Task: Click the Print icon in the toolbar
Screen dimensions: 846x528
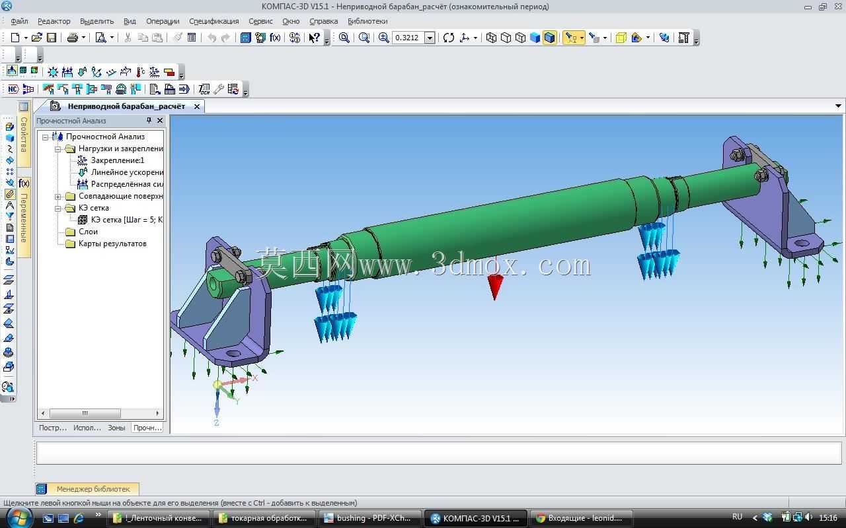Action: point(73,38)
